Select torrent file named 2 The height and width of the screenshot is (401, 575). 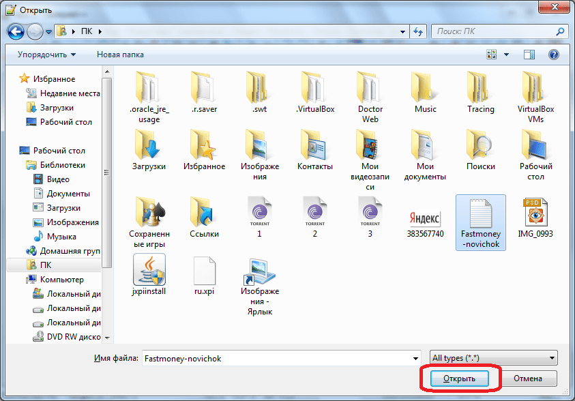(314, 218)
